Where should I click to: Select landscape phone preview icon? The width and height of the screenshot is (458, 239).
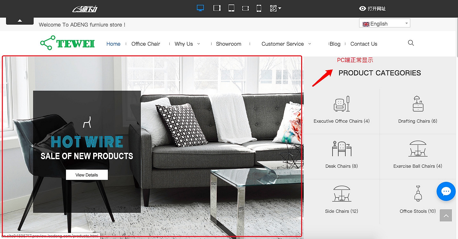245,8
